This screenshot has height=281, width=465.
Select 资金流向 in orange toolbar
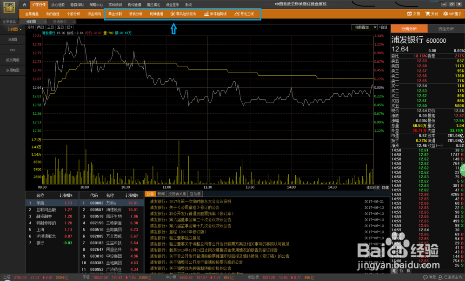(x=94, y=14)
